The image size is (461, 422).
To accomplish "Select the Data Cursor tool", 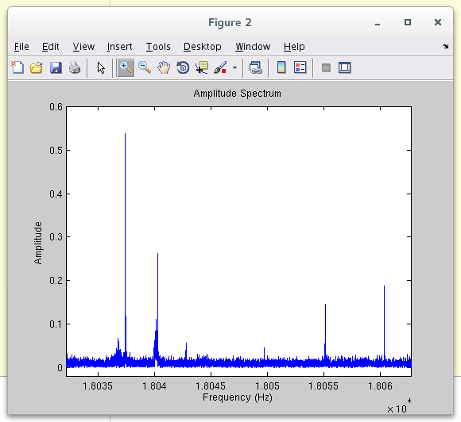I will pos(202,67).
